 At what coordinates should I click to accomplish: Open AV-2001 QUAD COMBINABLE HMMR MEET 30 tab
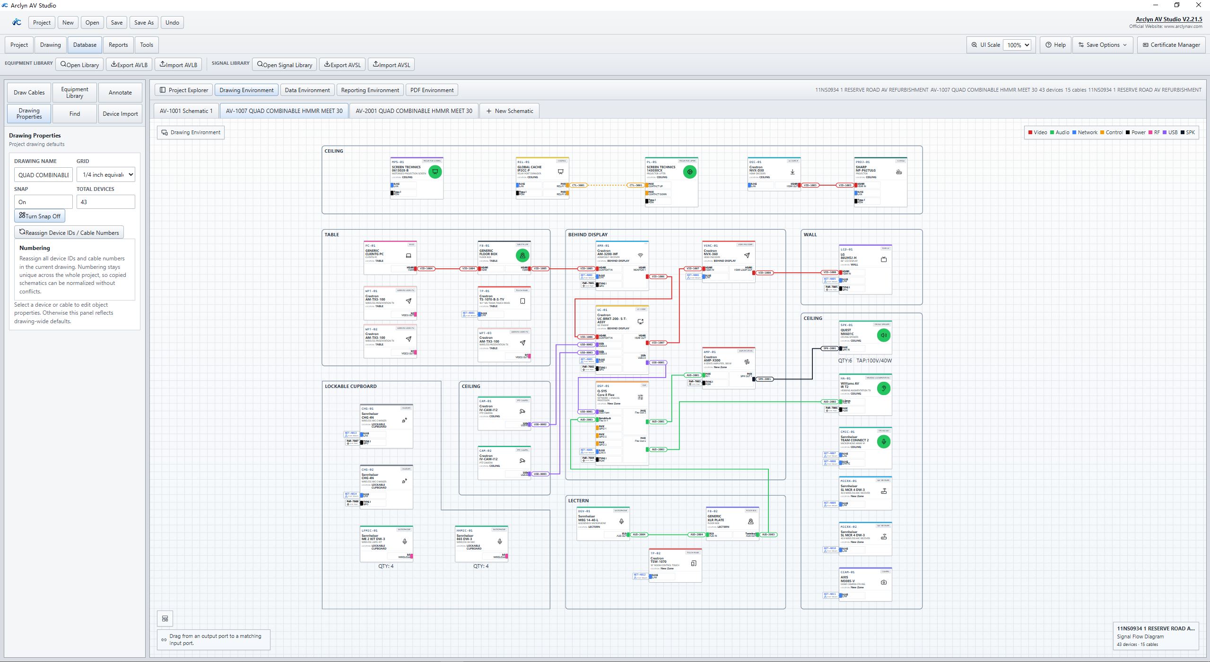414,111
